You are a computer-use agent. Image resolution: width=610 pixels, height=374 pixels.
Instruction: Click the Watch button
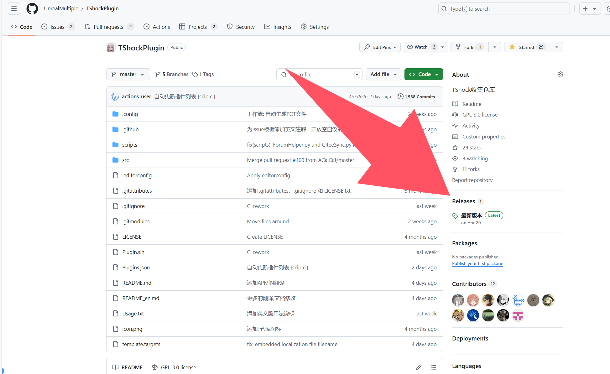(x=421, y=47)
